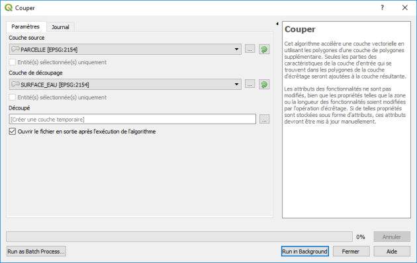Select the Paramètres tab

point(26,26)
